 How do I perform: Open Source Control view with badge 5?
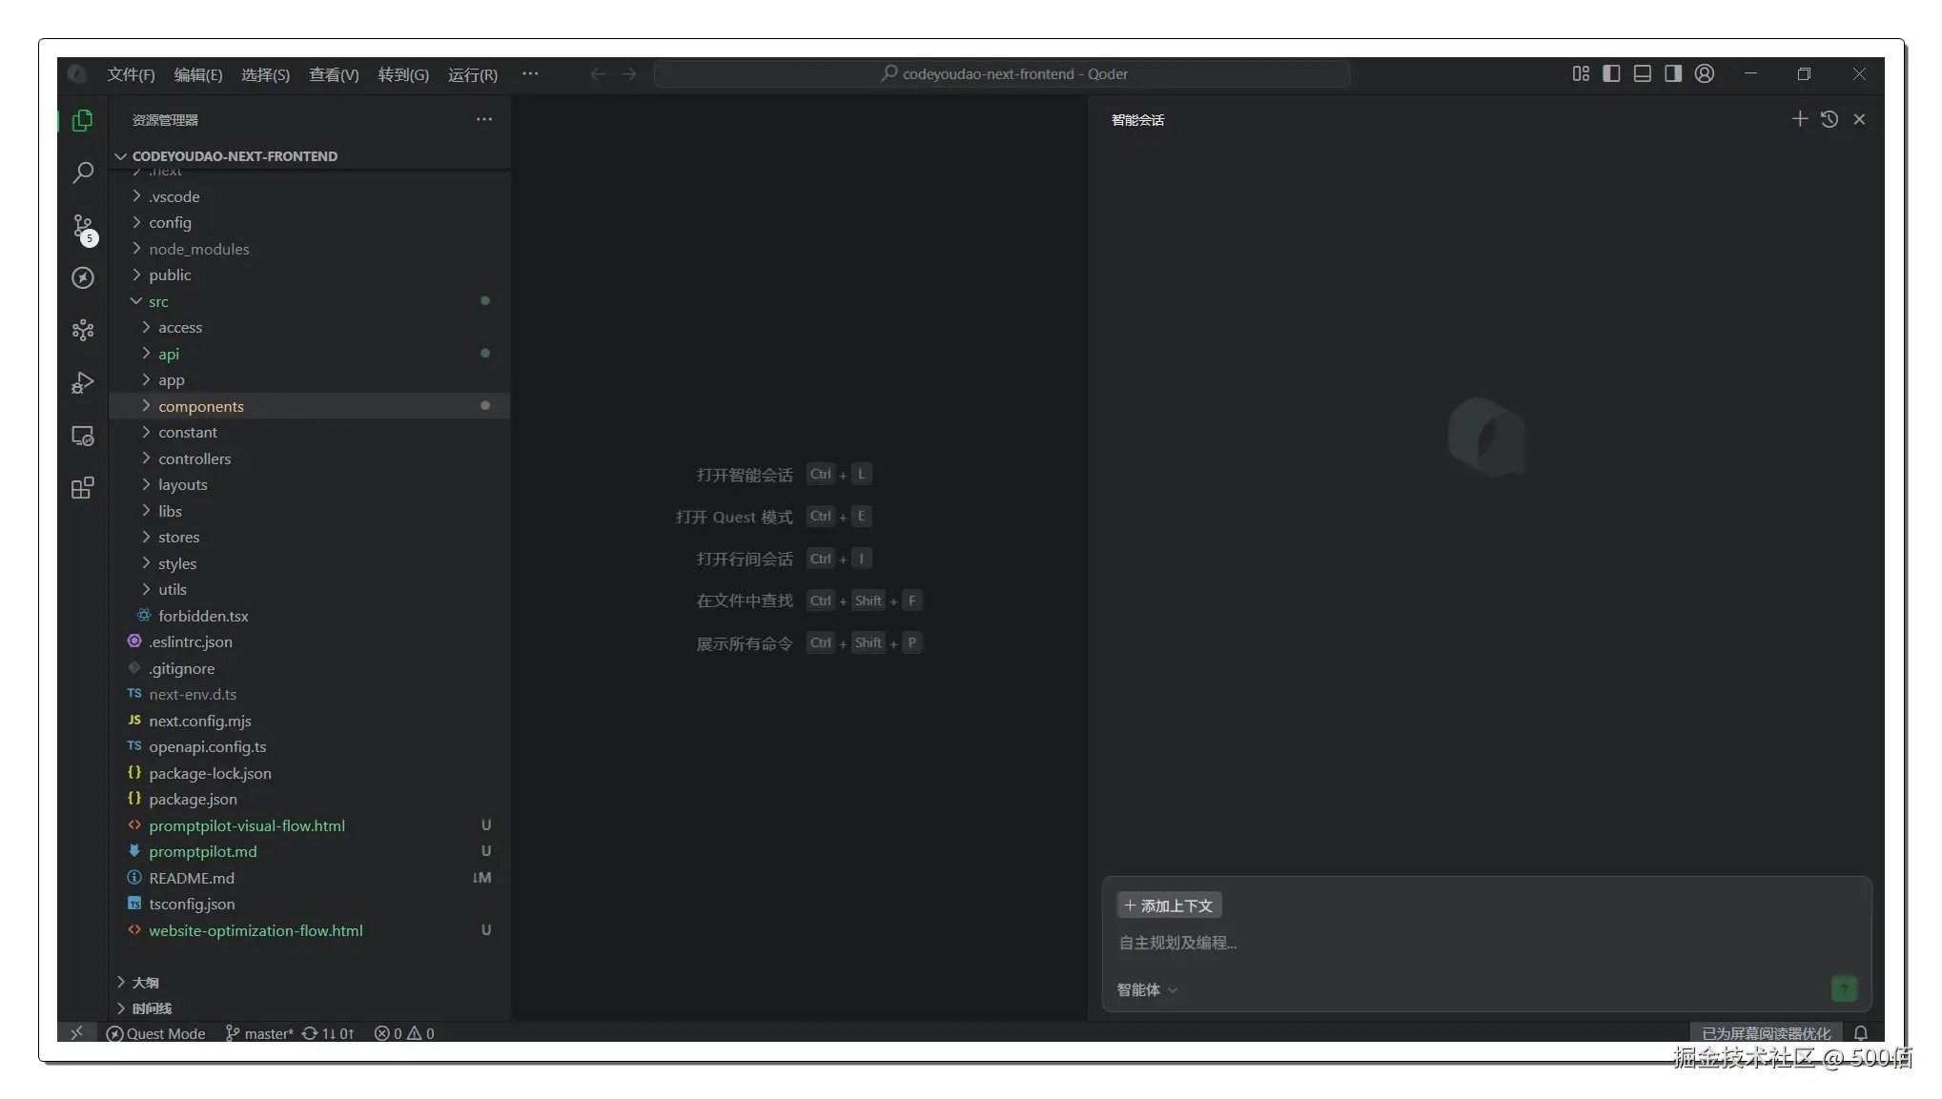coord(83,227)
